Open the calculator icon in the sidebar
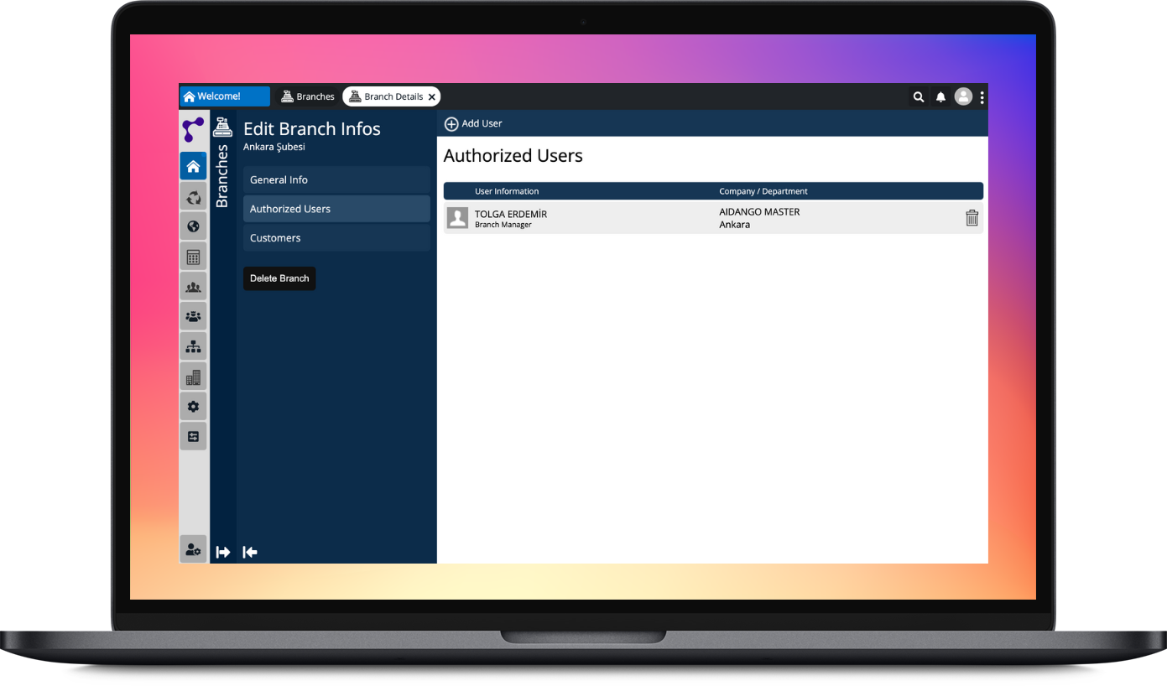 (193, 257)
